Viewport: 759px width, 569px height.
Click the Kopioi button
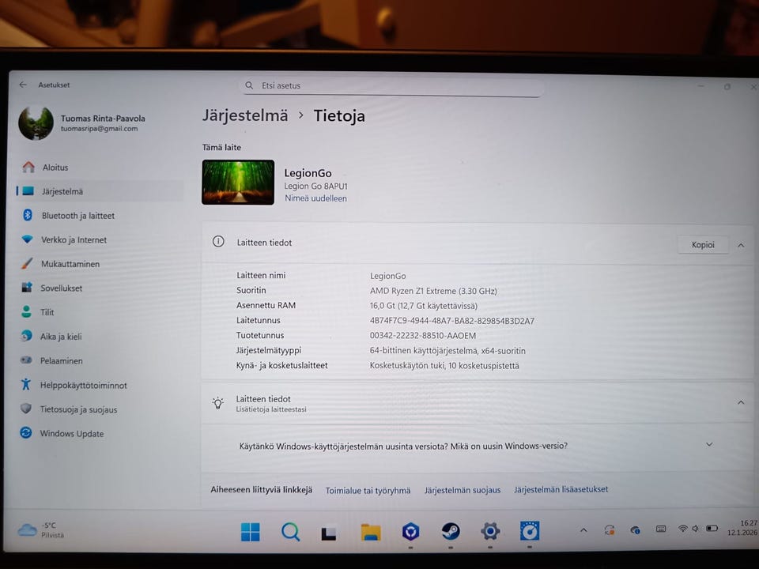(x=702, y=245)
